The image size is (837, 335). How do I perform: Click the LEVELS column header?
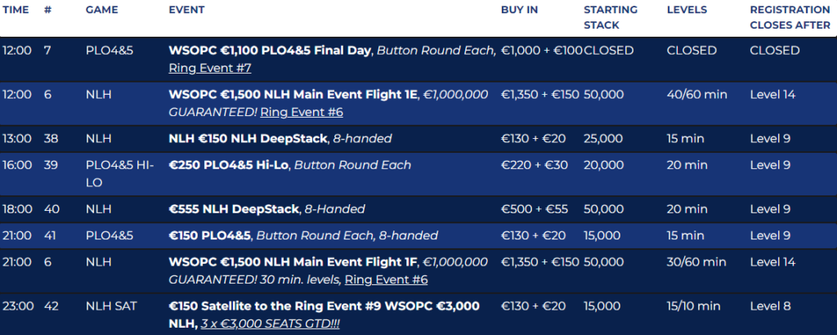pyautogui.click(x=687, y=10)
